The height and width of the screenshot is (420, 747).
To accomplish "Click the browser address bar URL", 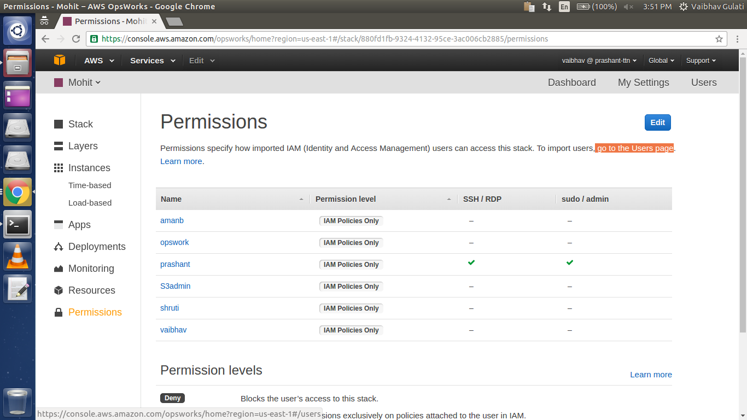I will click(325, 39).
